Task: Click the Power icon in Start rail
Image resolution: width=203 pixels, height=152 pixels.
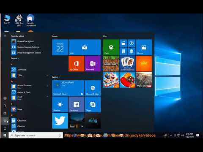Action: coord(5,128)
